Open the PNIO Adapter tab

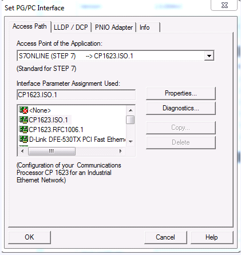(x=114, y=27)
